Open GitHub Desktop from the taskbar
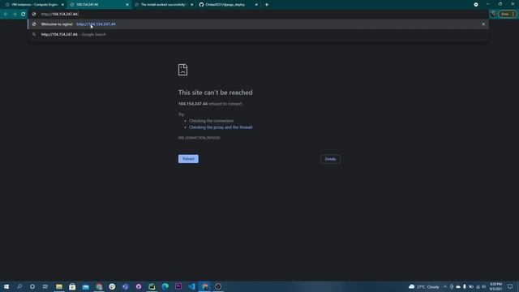 tap(139, 286)
